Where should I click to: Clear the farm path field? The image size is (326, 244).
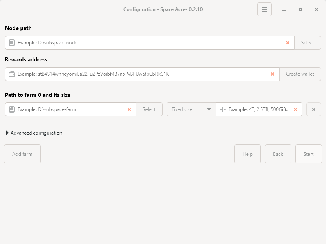pos(129,109)
